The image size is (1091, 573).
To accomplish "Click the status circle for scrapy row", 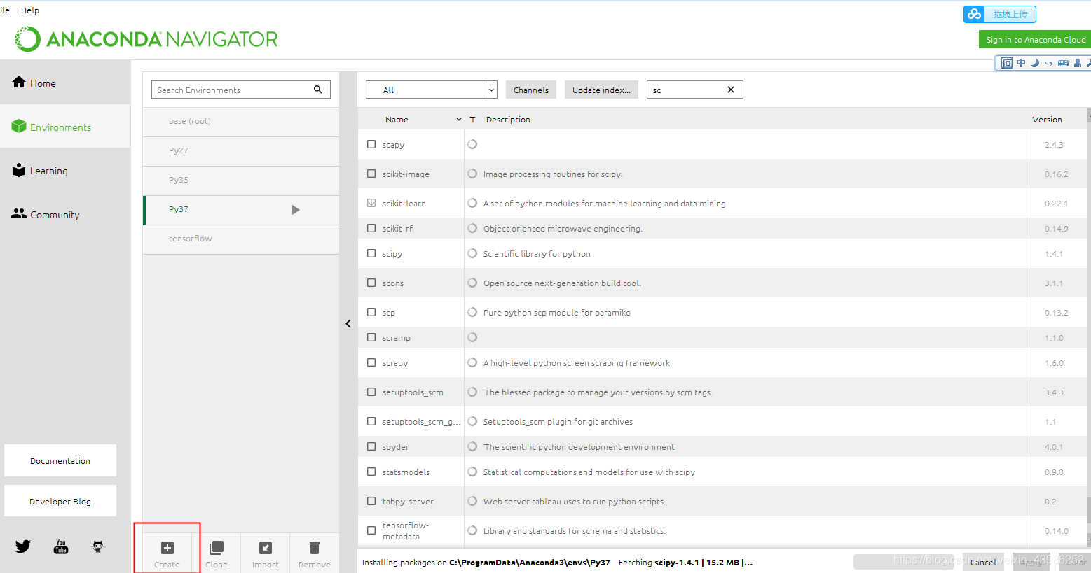I will pos(472,362).
